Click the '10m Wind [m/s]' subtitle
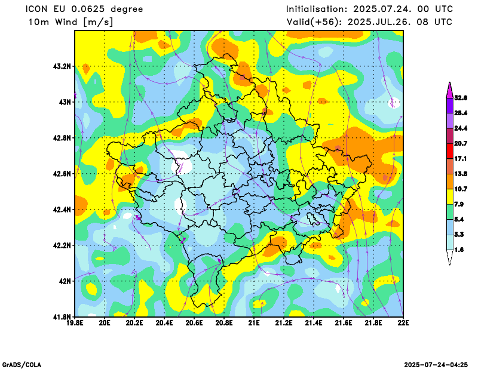 tap(71, 22)
